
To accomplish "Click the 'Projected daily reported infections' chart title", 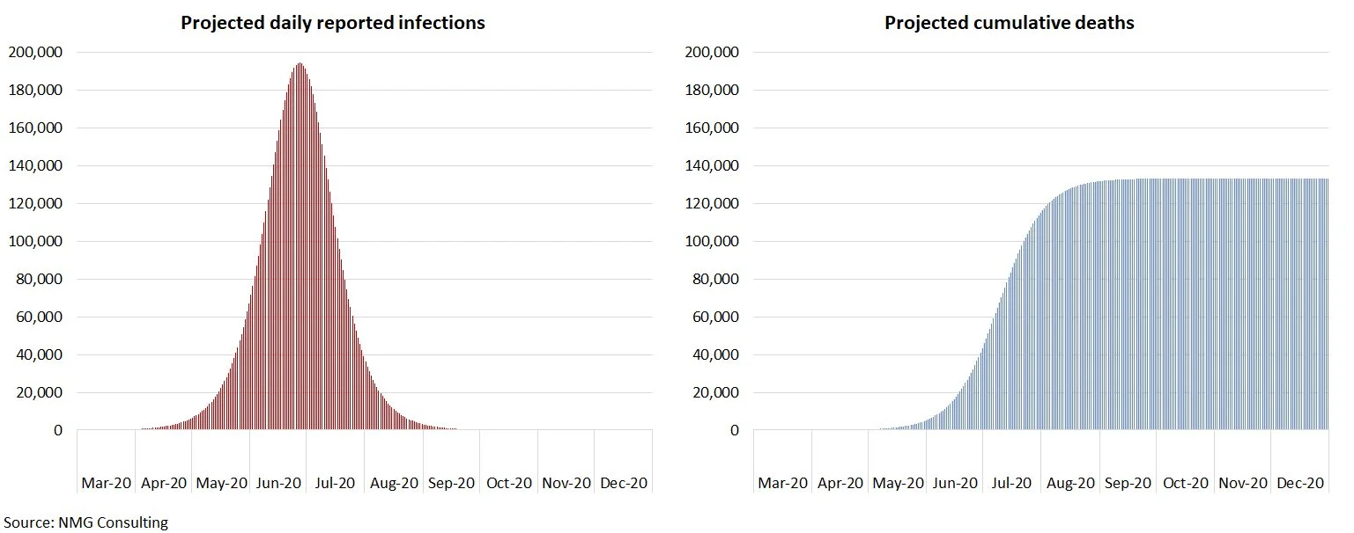I will (333, 23).
